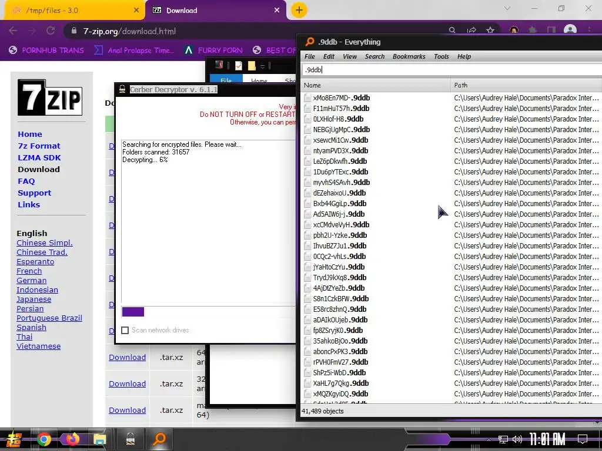Bookmark this page with the star icon

(490, 31)
